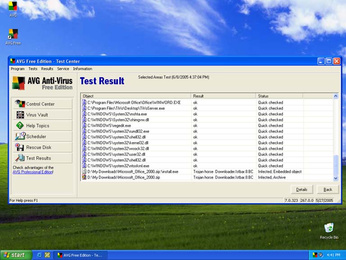346x260 pixels.
Task: Open the Control Center sidebar icon
Action: pyautogui.click(x=20, y=104)
